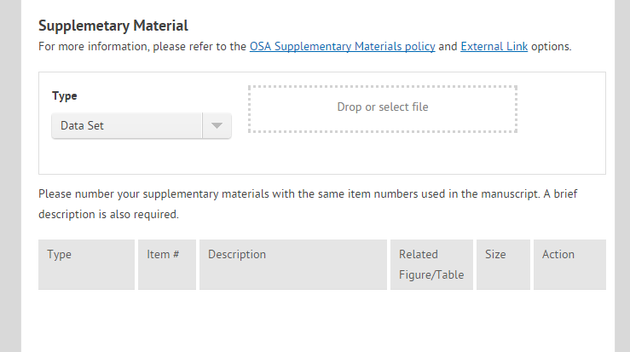
Task: Click the Supplemetary Material heading
Action: coord(113,26)
